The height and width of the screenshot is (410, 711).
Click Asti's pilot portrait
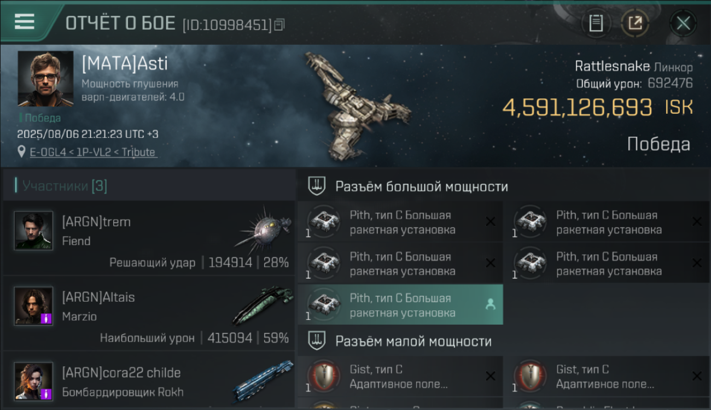click(x=45, y=79)
